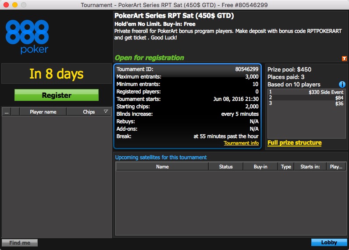This screenshot has height=250, width=349.
Task: Select the second-place $84 prize row
Action: tap(306, 97)
